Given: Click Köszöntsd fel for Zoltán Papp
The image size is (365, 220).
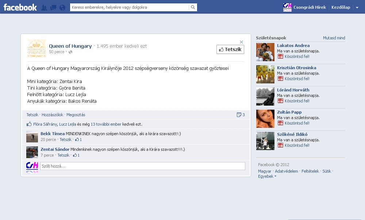Looking at the screenshot, I should tap(297, 123).
